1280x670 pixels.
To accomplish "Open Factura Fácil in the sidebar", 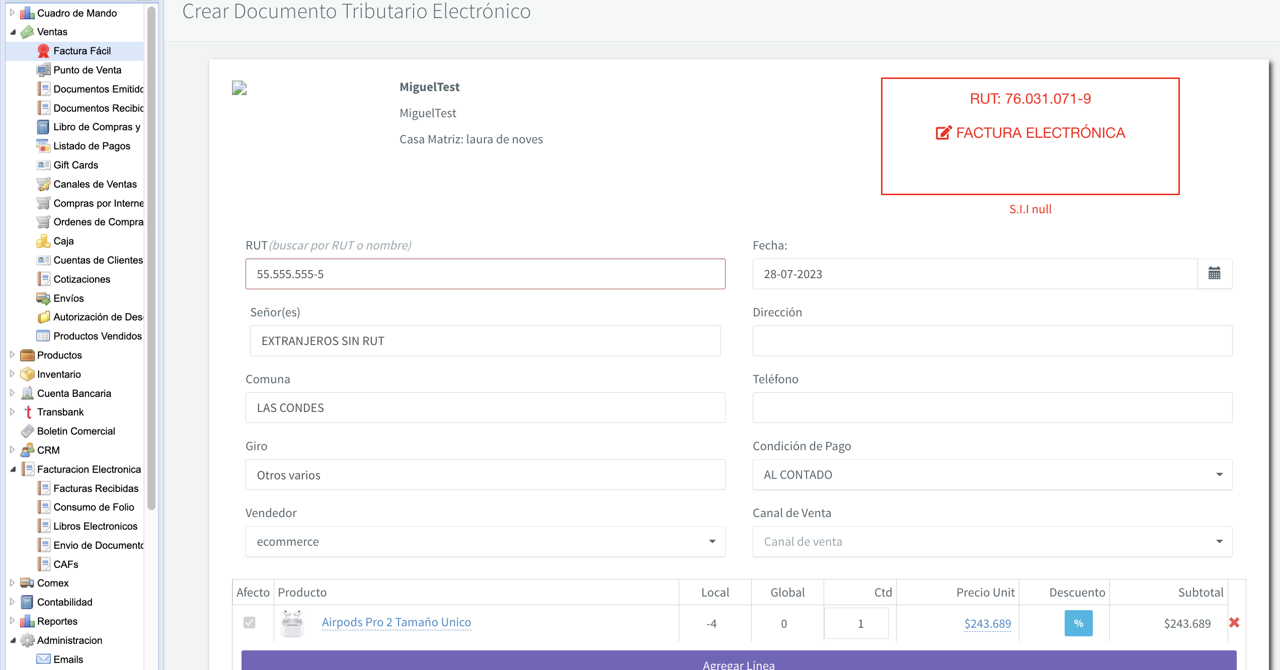I will tap(82, 51).
